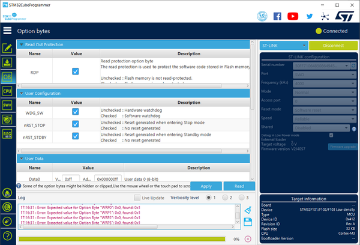Open the YouTube link icon
Image resolution: width=360 pixels, height=245 pixels.
pos(293,16)
